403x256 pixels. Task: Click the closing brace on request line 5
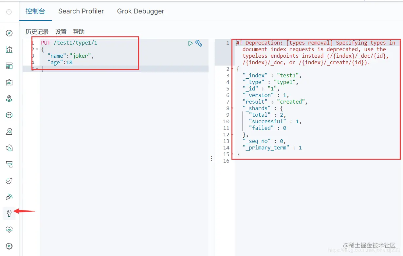click(42, 69)
